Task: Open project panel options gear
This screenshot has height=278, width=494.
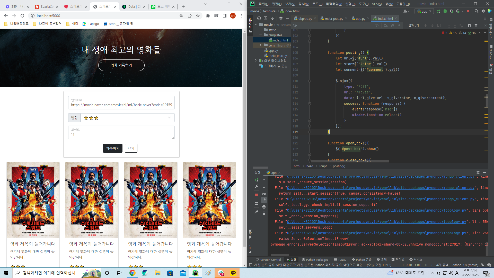Action: tap(281, 18)
